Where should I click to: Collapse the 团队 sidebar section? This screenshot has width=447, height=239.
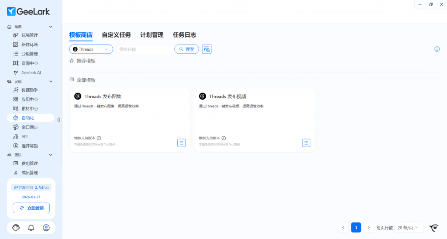51,155
